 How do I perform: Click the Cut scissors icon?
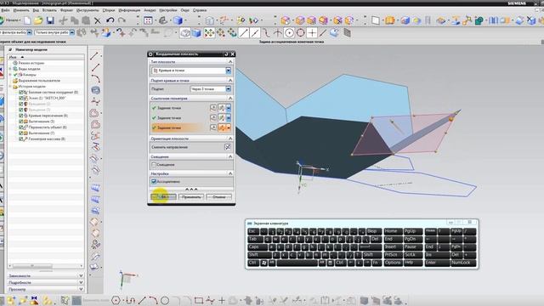(63, 20)
